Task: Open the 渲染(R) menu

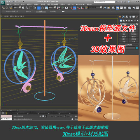Action: point(63,4)
